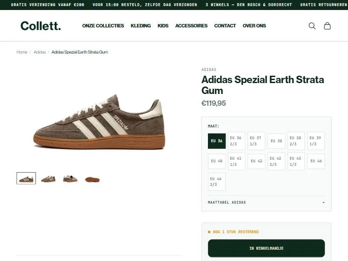348x261 pixels.
Task: Follow the Adidas breadcrumb link
Action: 40,52
